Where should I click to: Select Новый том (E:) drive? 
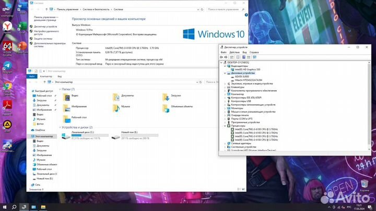click(x=135, y=135)
